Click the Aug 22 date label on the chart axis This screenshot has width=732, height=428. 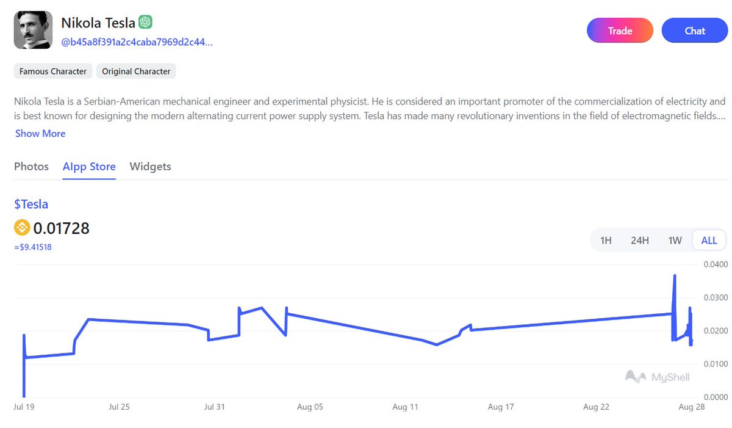(596, 407)
